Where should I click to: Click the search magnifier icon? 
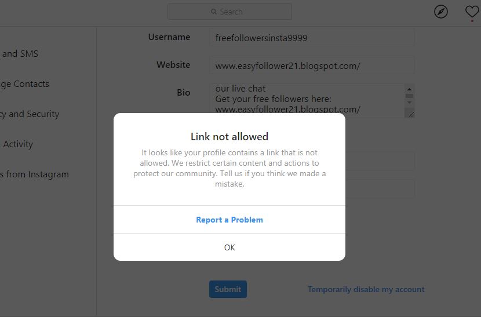(213, 12)
